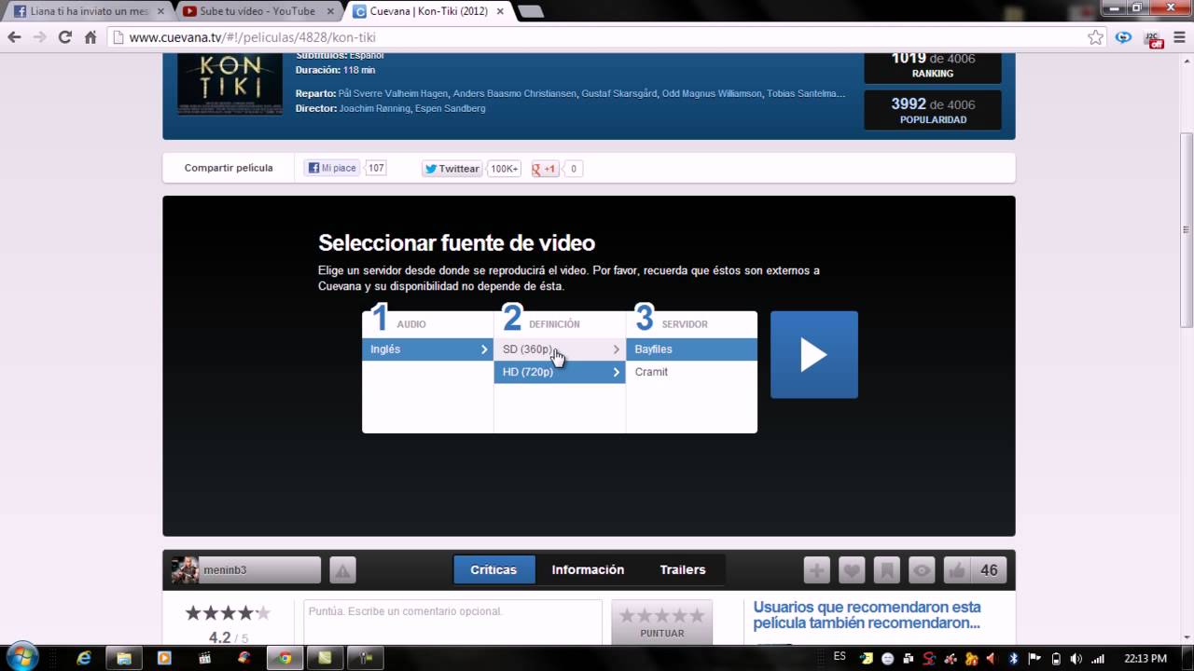1194x671 pixels.
Task: Expand chevron on SD (360p) row
Action: pyautogui.click(x=617, y=349)
